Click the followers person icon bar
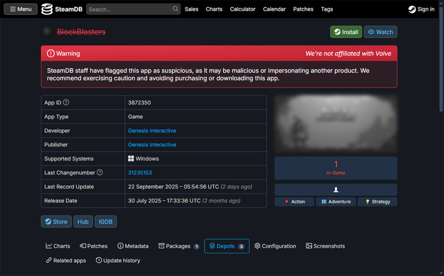The image size is (444, 276). [336, 190]
